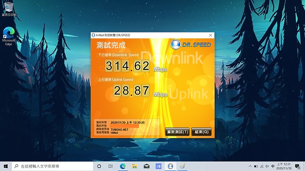Click the orange-masked test serial number
This screenshot has height=171, width=305.
click(x=125, y=126)
